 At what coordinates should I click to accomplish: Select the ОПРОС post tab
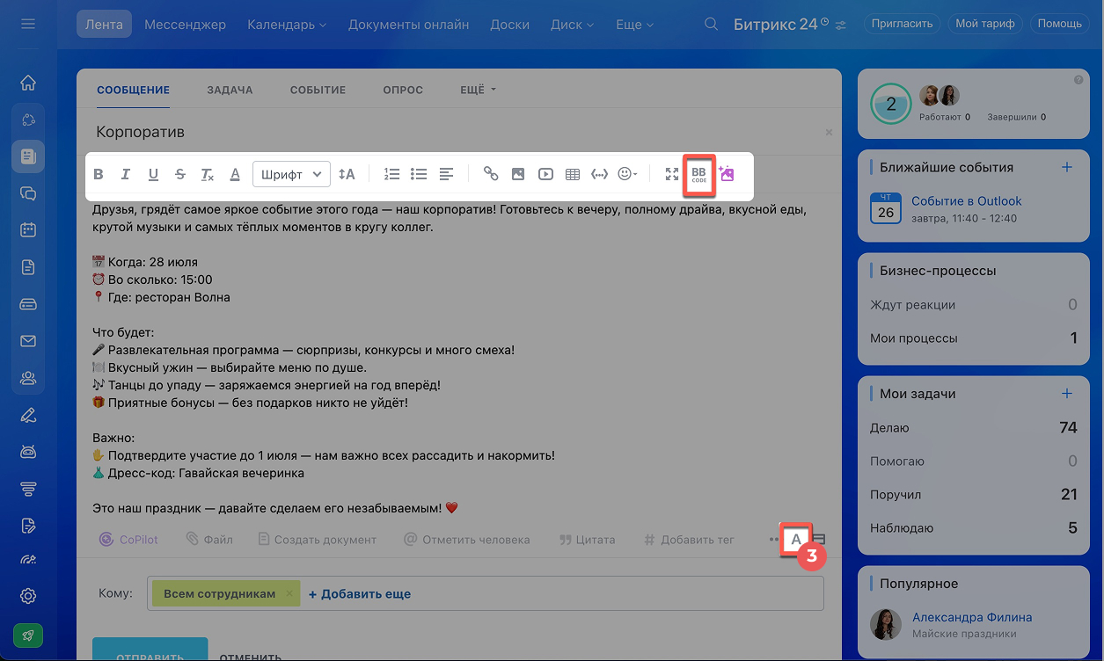pos(403,90)
